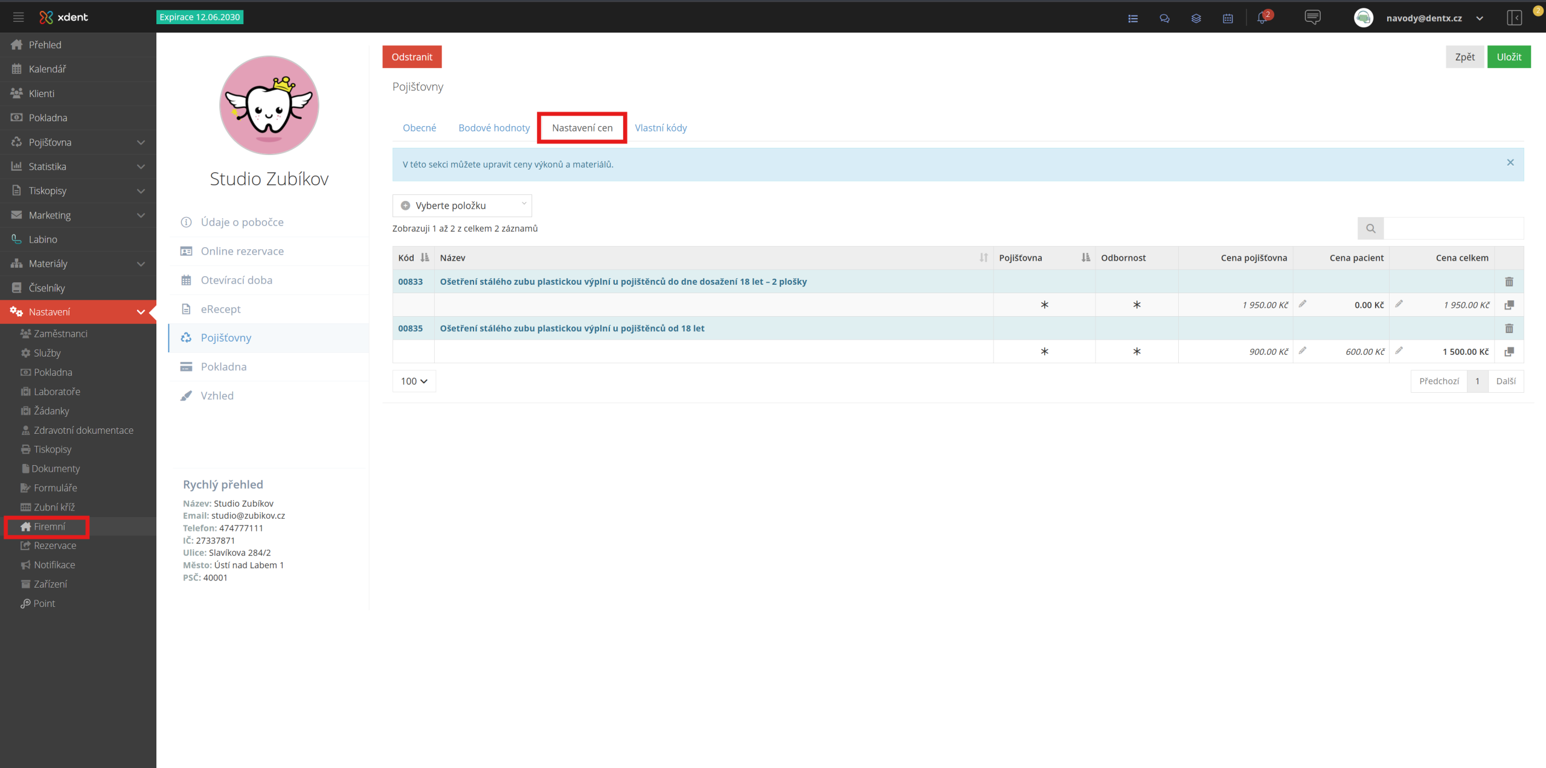
Task: Open the calendar icon in top bar
Action: (x=1228, y=18)
